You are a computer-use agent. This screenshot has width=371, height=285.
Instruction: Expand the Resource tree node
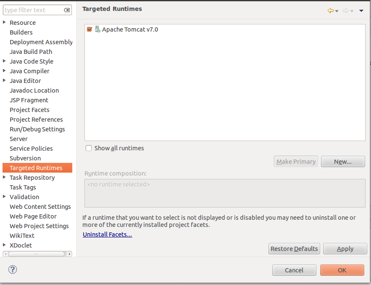pos(4,22)
